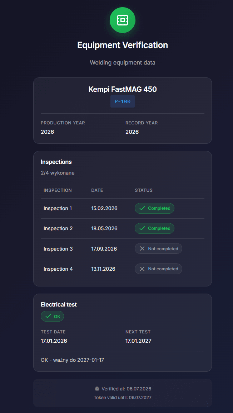Click the date 18.05.2026 for Inspection 2

(104, 228)
